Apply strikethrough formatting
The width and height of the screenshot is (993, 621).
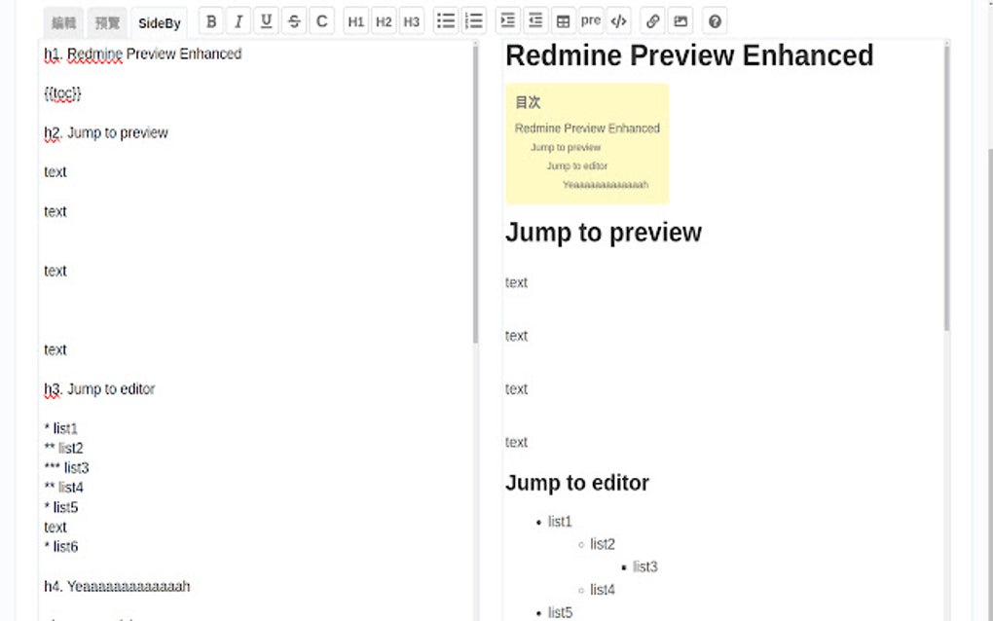293,20
